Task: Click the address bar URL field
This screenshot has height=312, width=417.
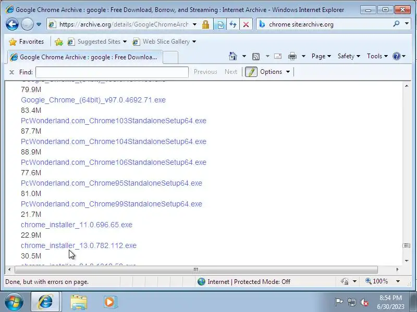Action: click(124, 24)
